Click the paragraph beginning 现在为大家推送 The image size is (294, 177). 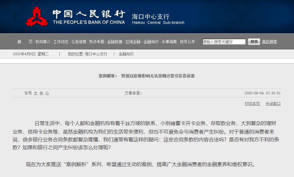(x=141, y=164)
